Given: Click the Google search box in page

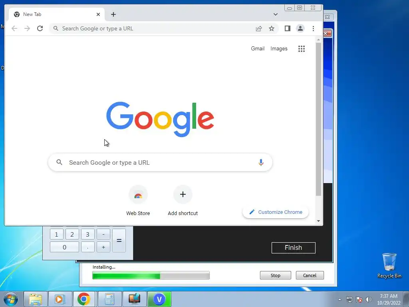Looking at the screenshot, I should (160, 162).
